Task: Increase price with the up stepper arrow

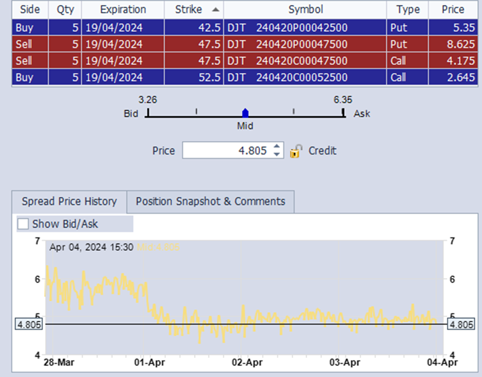Action: [277, 147]
